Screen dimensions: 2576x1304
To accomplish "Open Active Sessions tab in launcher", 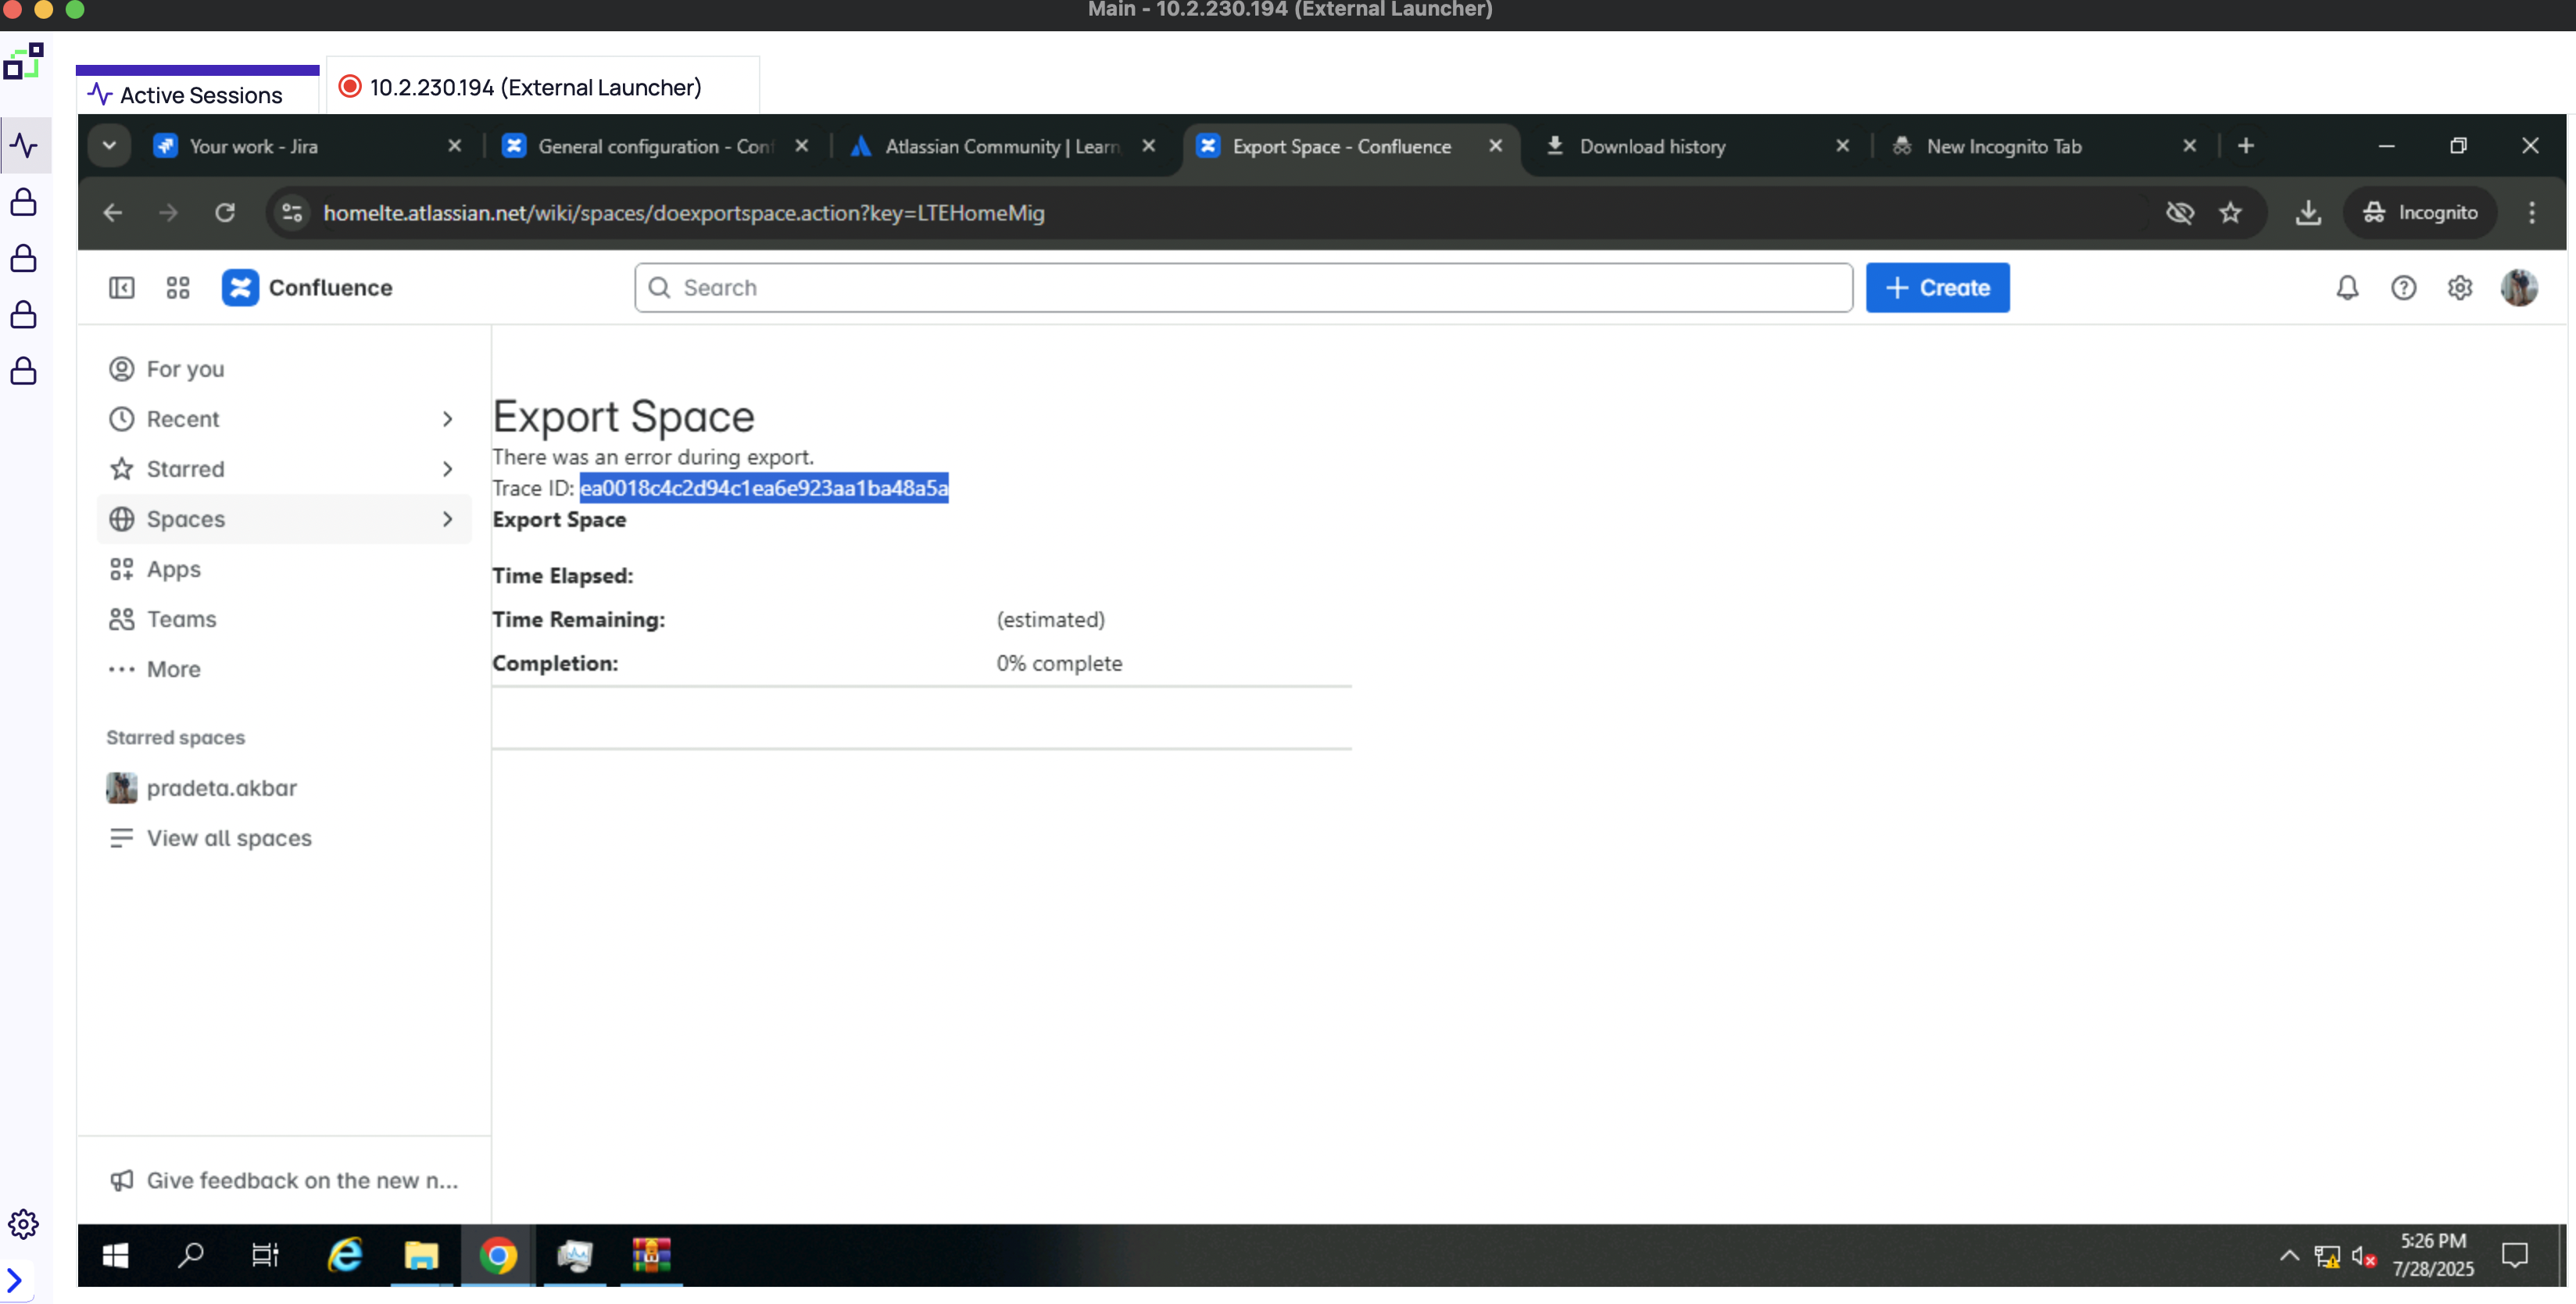I will click(x=197, y=94).
